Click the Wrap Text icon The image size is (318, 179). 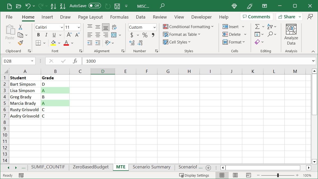114,27
